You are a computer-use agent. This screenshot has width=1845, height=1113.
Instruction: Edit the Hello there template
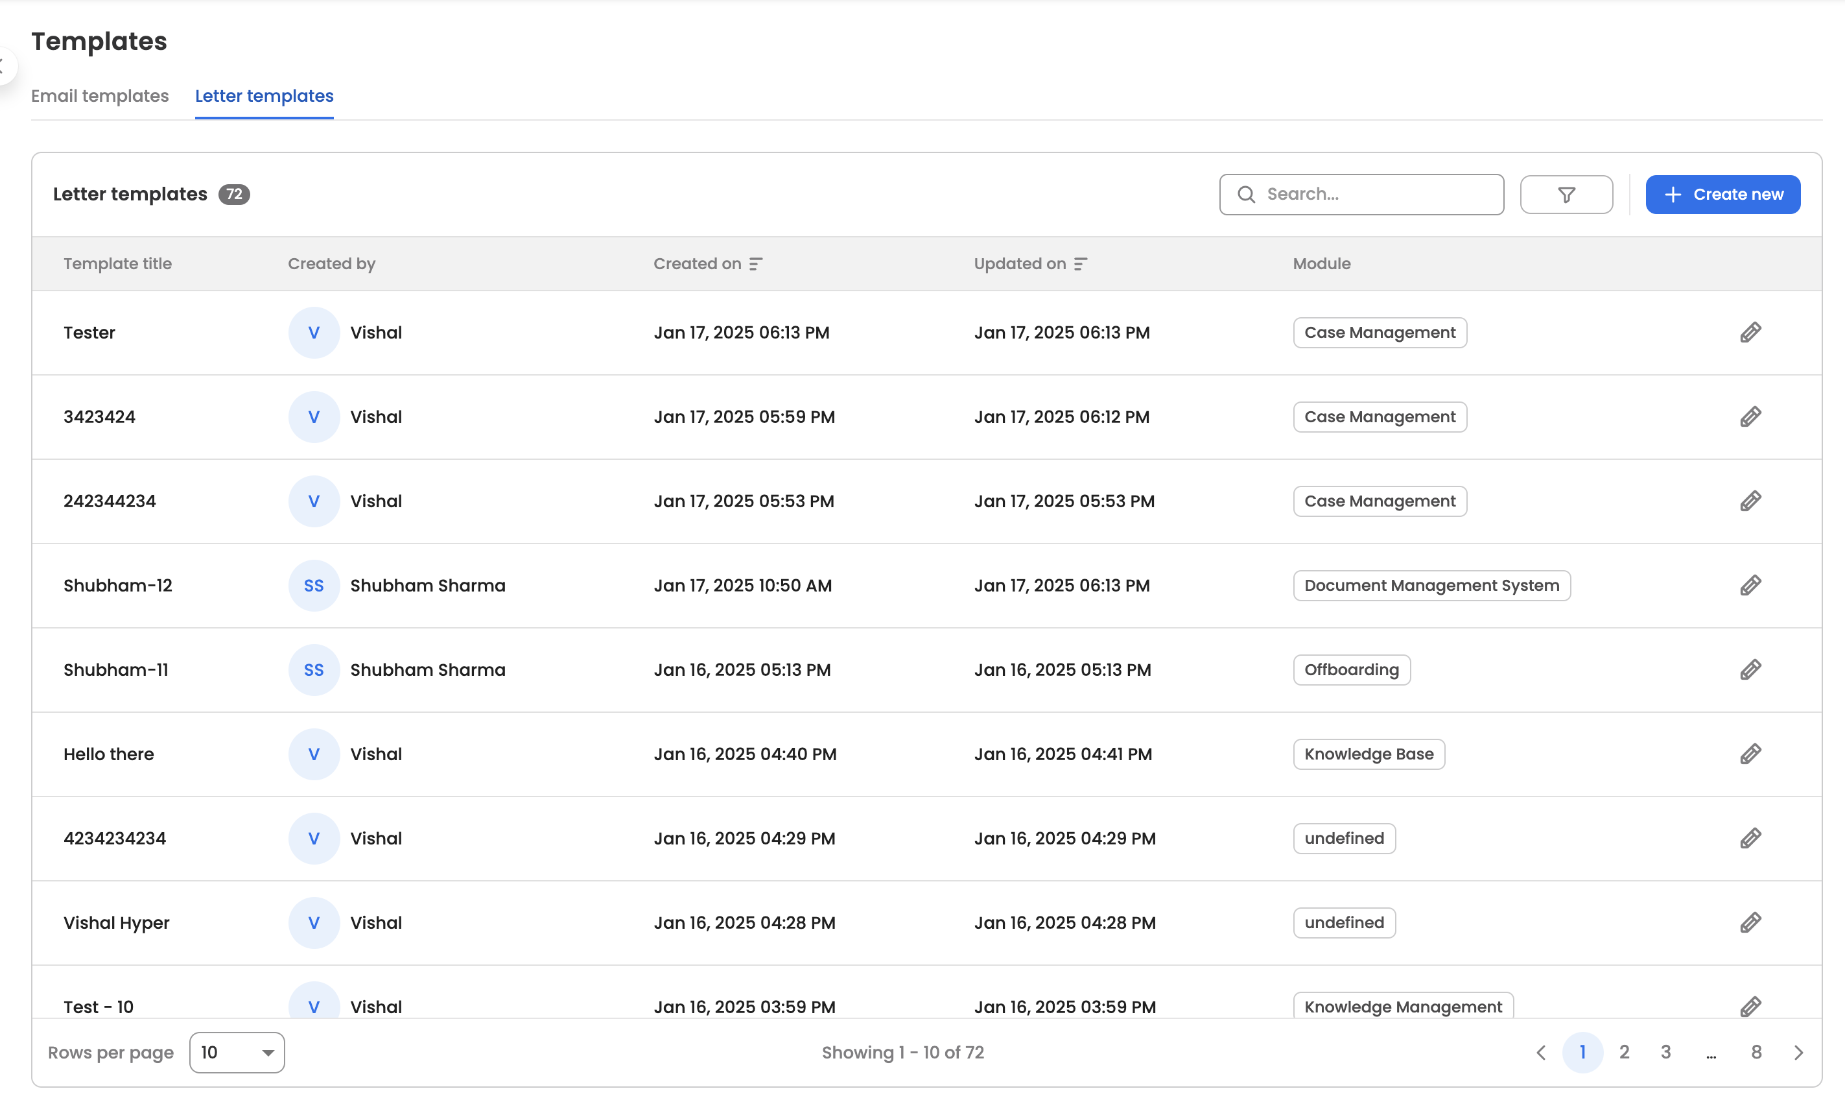(x=1750, y=754)
